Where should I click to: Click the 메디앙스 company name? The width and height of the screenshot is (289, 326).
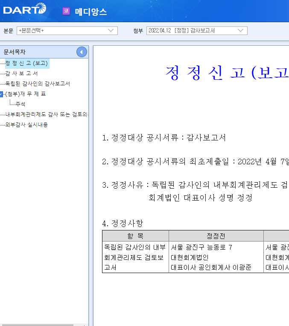91,12
